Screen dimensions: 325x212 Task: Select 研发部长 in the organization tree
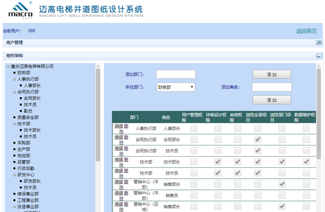point(32,181)
